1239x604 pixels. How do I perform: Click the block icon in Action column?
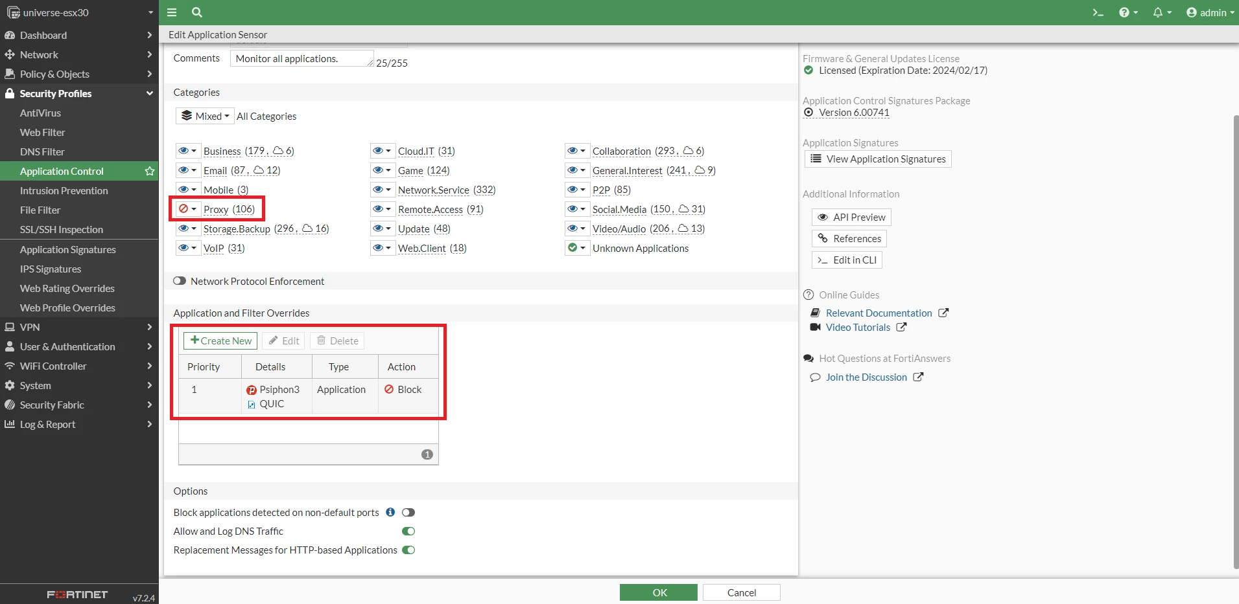coord(389,389)
